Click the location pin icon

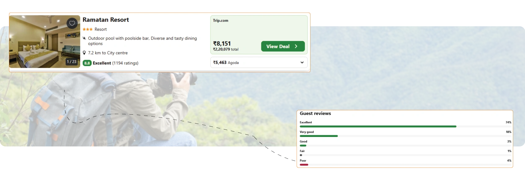[x=84, y=53]
